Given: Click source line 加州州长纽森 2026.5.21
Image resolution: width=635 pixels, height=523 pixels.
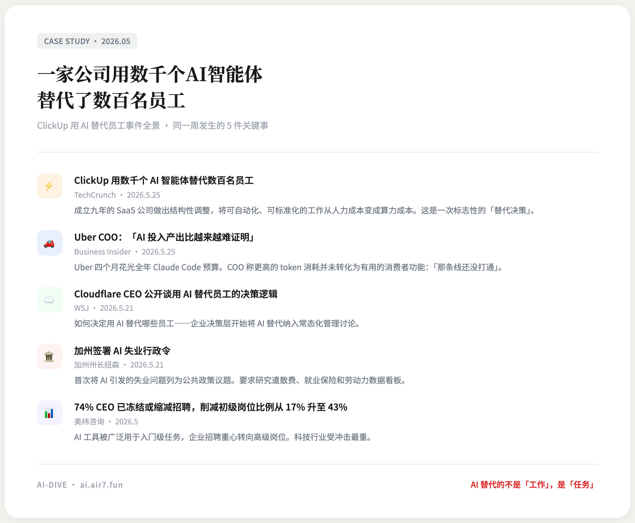Looking at the screenshot, I should coord(119,365).
